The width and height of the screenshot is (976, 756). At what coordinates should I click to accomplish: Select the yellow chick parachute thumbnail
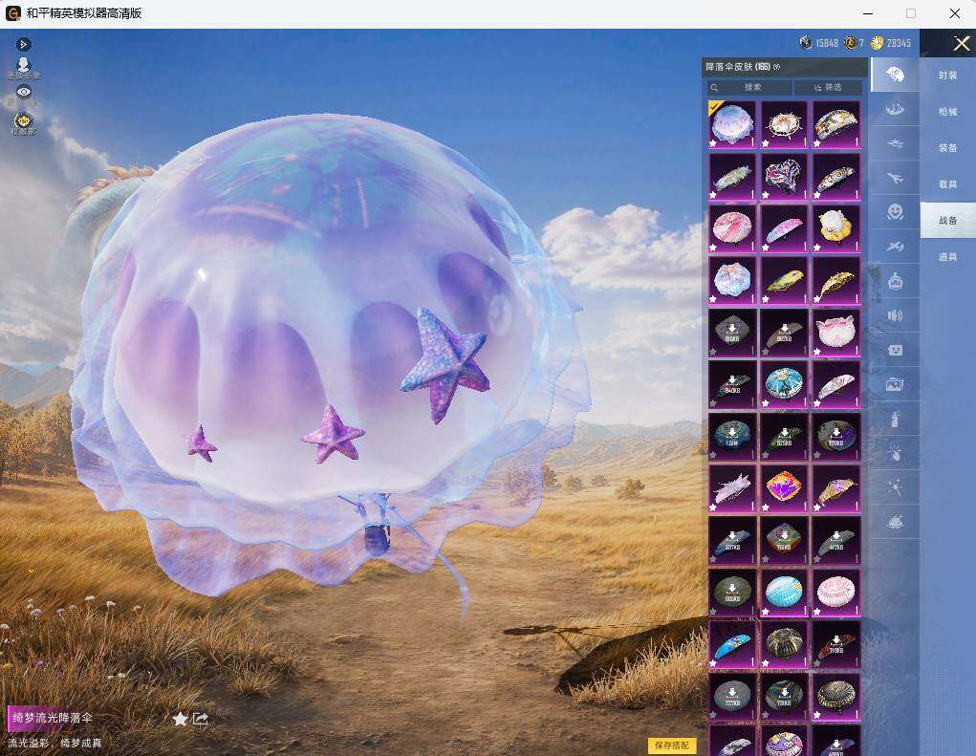835,227
